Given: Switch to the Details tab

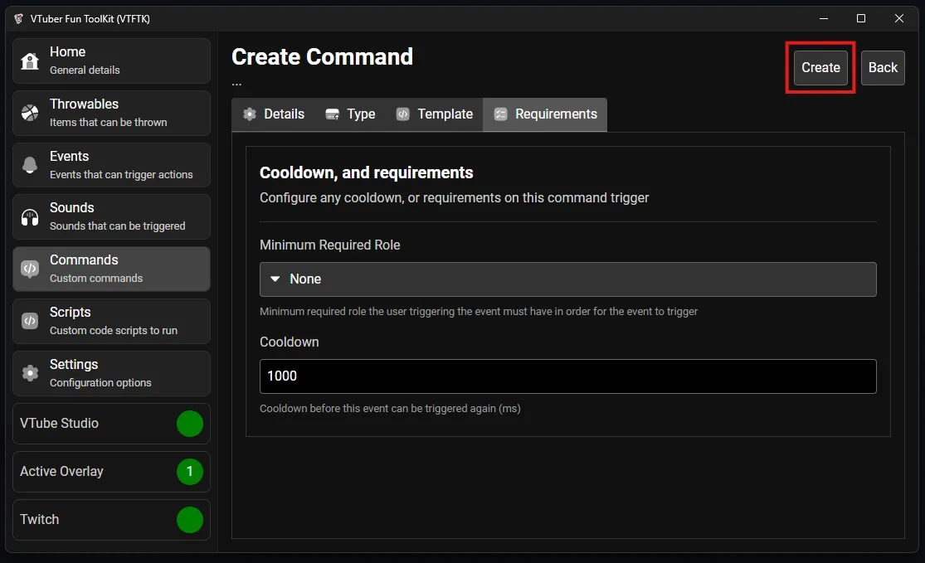Looking at the screenshot, I should click(x=273, y=114).
